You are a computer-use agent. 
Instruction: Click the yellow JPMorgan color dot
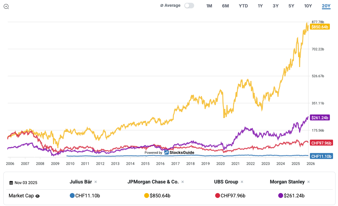(147, 195)
